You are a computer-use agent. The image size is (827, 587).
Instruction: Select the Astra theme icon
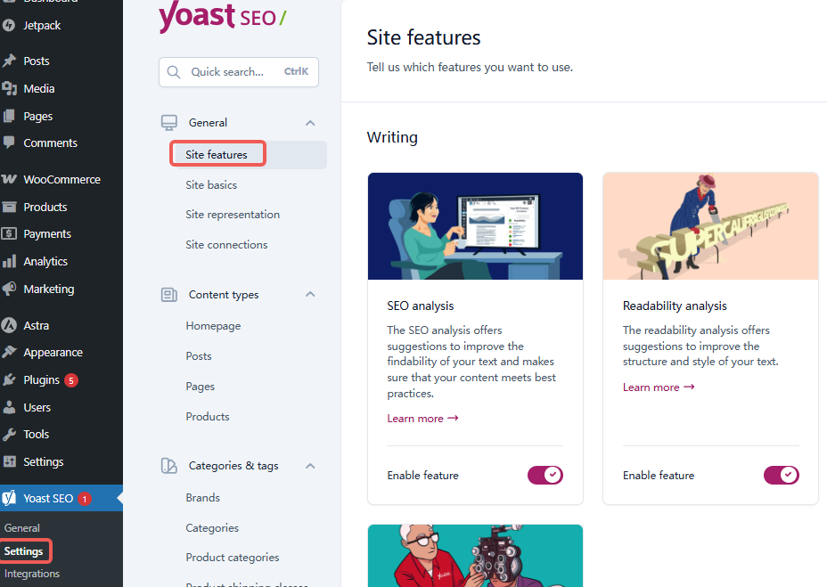click(11, 325)
